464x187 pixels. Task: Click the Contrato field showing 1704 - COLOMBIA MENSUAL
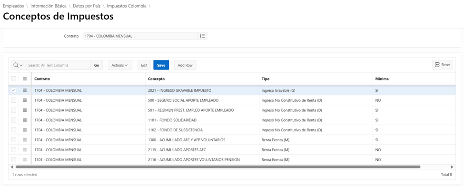(x=140, y=36)
